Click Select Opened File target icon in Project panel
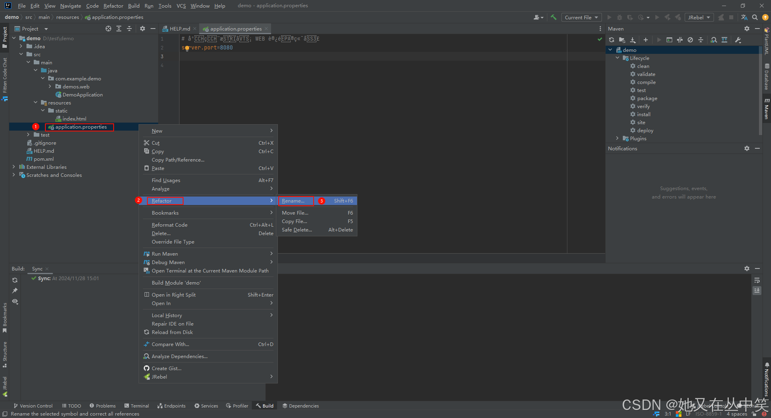 pyautogui.click(x=108, y=29)
